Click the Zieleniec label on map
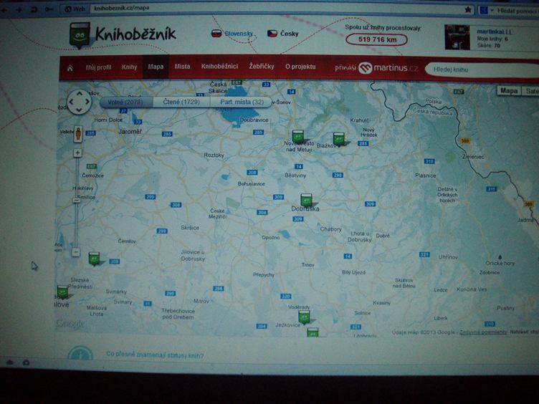This screenshot has width=539, height=404. coord(473,157)
